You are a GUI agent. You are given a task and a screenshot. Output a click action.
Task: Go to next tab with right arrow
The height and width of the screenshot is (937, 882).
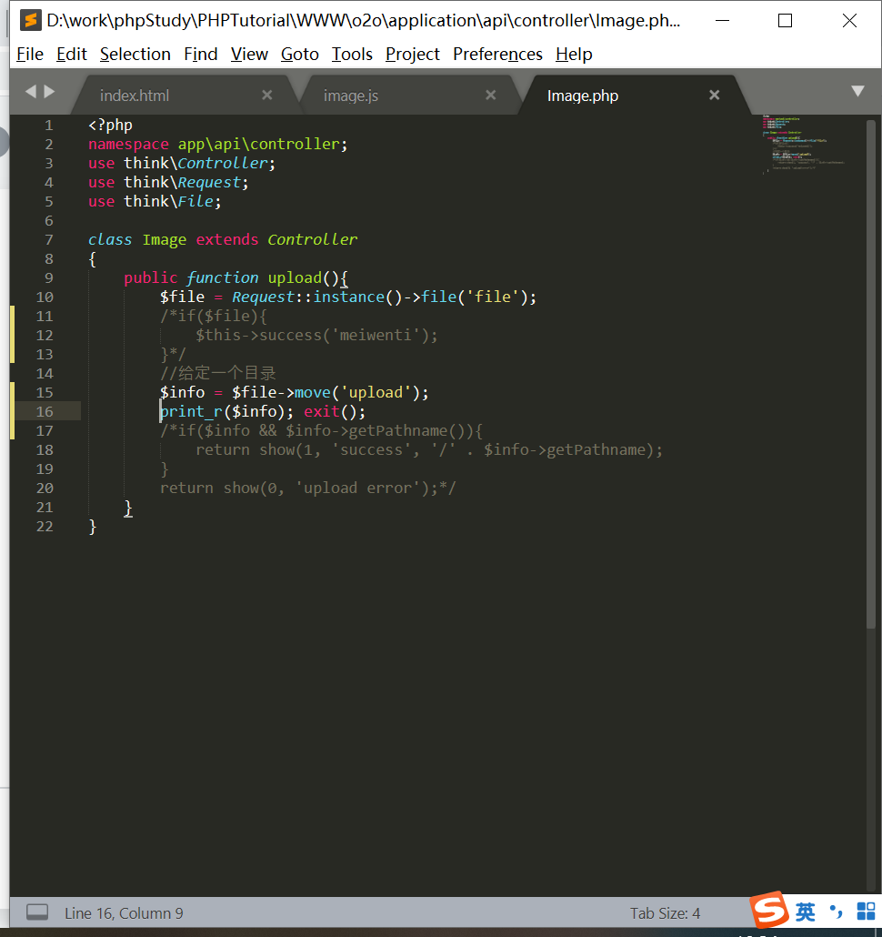click(50, 92)
